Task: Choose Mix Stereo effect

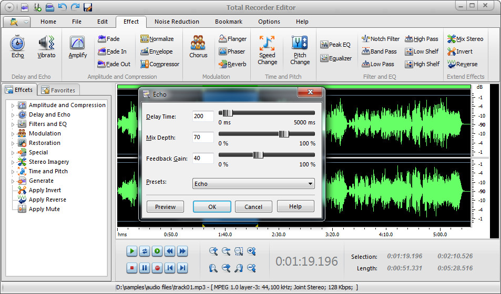Action: pos(465,39)
